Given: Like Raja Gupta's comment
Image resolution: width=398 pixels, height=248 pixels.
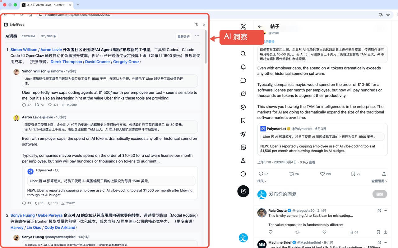Looking at the screenshot, I should pos(324,232).
